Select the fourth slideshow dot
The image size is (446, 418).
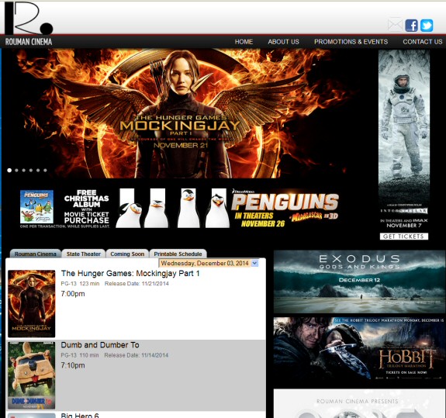coord(31,170)
